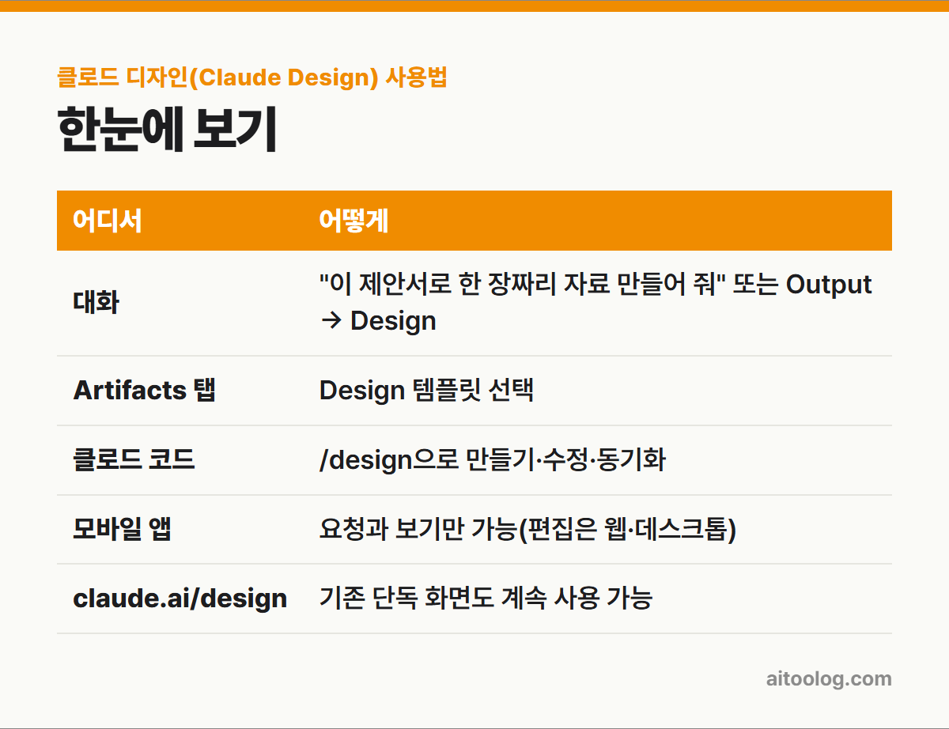Select the 'claude.ai/design' cell
The image size is (949, 729).
point(180,599)
